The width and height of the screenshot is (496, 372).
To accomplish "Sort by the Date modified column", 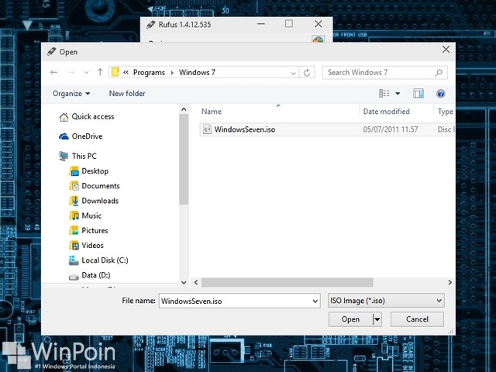I will [386, 112].
